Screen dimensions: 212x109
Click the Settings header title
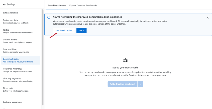[x=11, y=4]
